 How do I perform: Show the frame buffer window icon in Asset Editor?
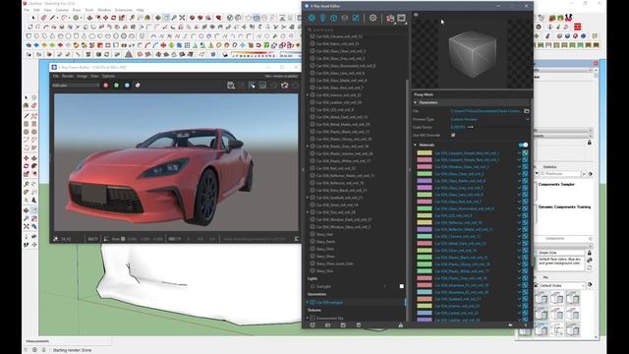click(402, 18)
